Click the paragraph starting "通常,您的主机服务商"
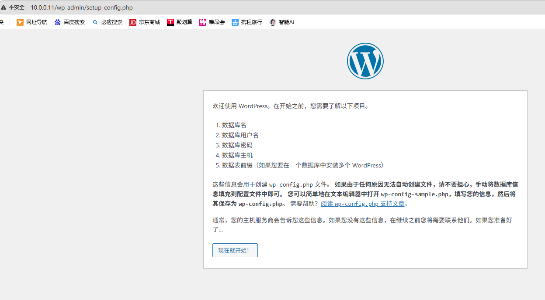Screen dimensions: 545x300 point(362,225)
